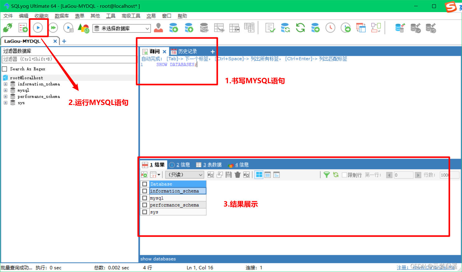Viewport: 462px width, 272px height.
Task: Click the new connection plug icon
Action: click(x=7, y=28)
